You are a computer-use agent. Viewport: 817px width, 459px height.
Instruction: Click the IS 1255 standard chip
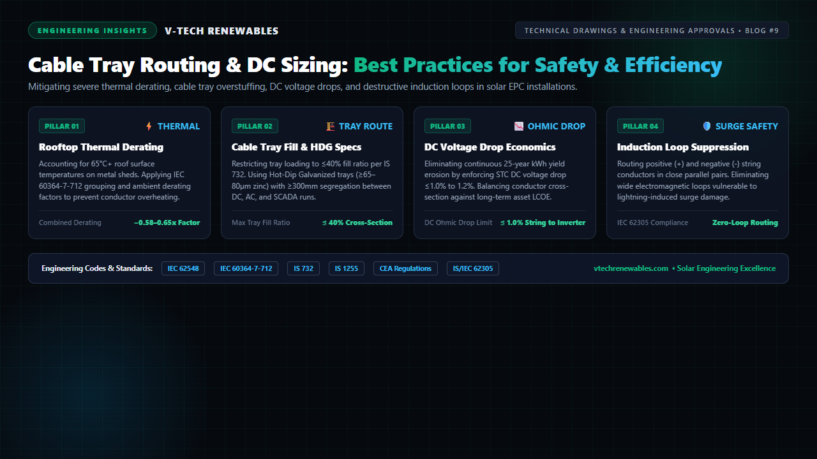click(x=347, y=268)
